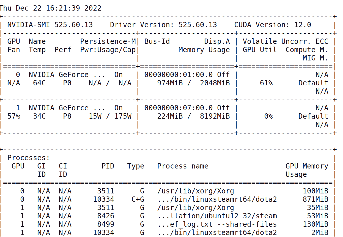The width and height of the screenshot is (343, 237).
Task: Click the memory value '130MiB'
Action: [x=315, y=224]
